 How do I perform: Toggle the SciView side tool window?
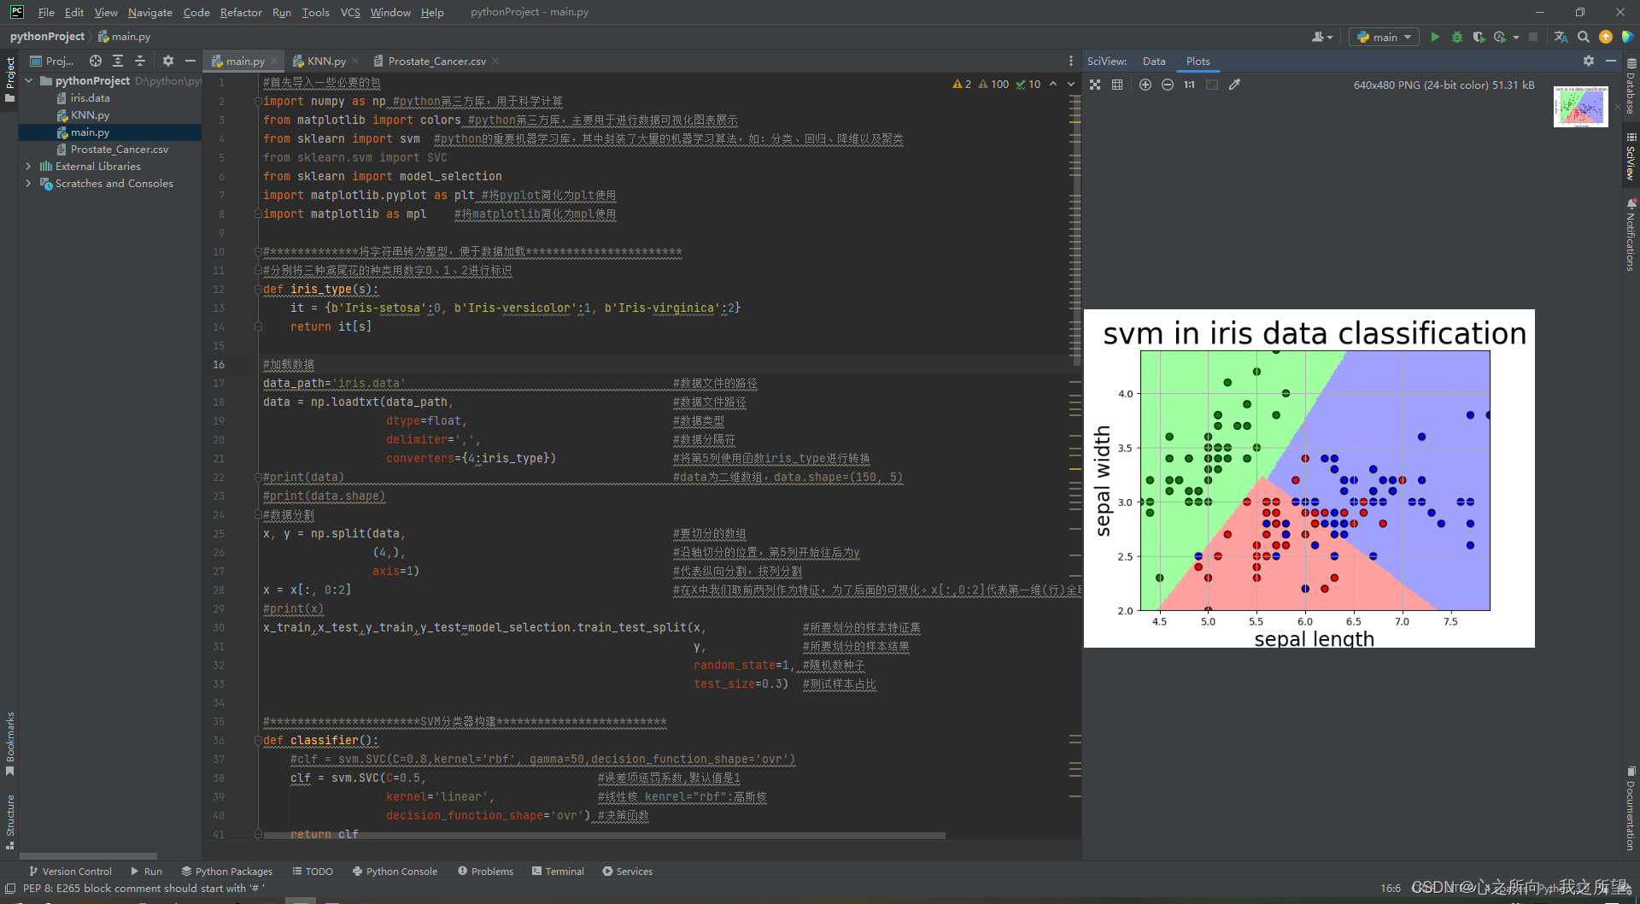coord(1631,156)
